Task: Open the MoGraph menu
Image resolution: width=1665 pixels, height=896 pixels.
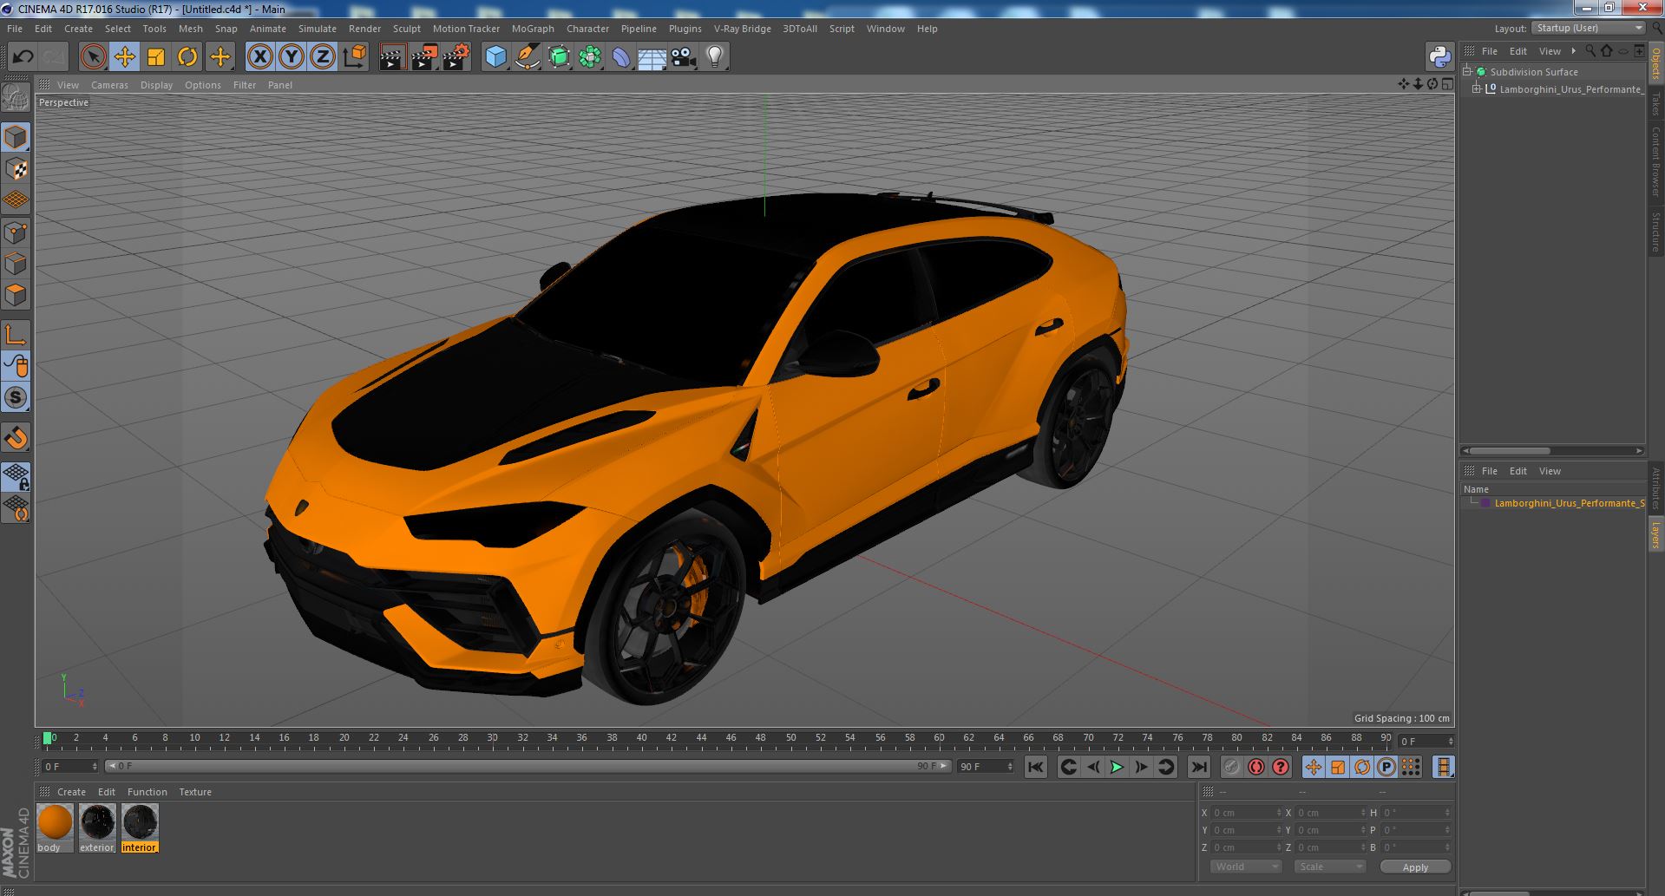Action: coord(533,29)
